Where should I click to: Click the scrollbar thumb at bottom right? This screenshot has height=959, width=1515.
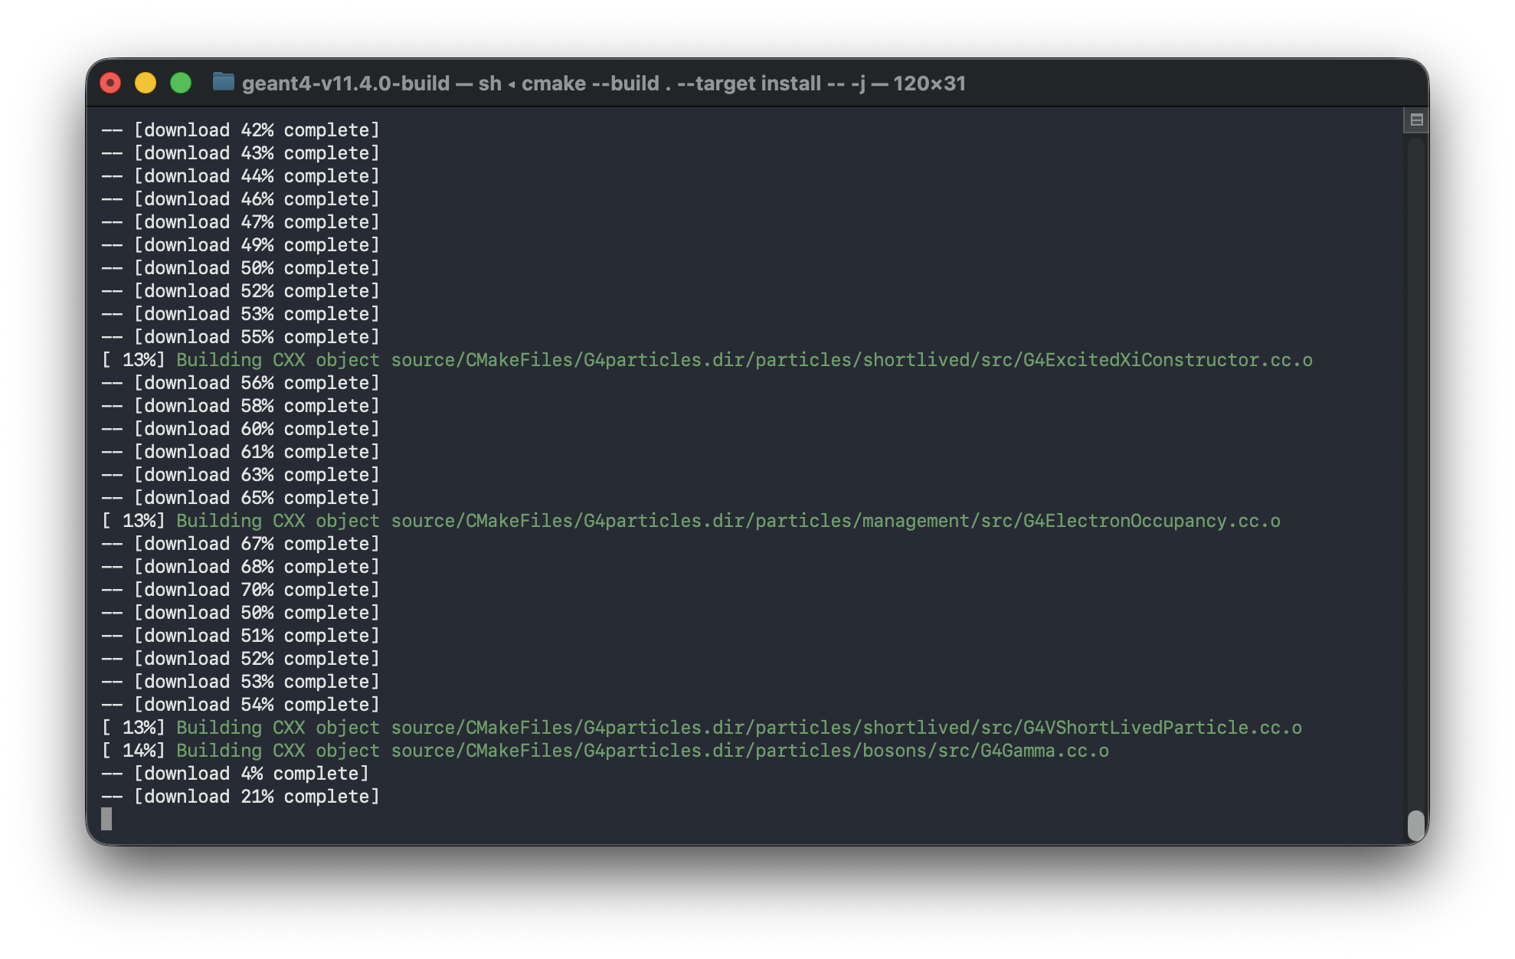point(1415,826)
